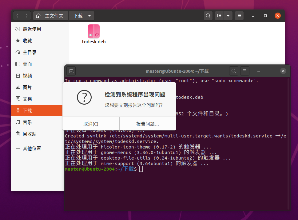Open the terminal hamburger menu

click(245, 71)
